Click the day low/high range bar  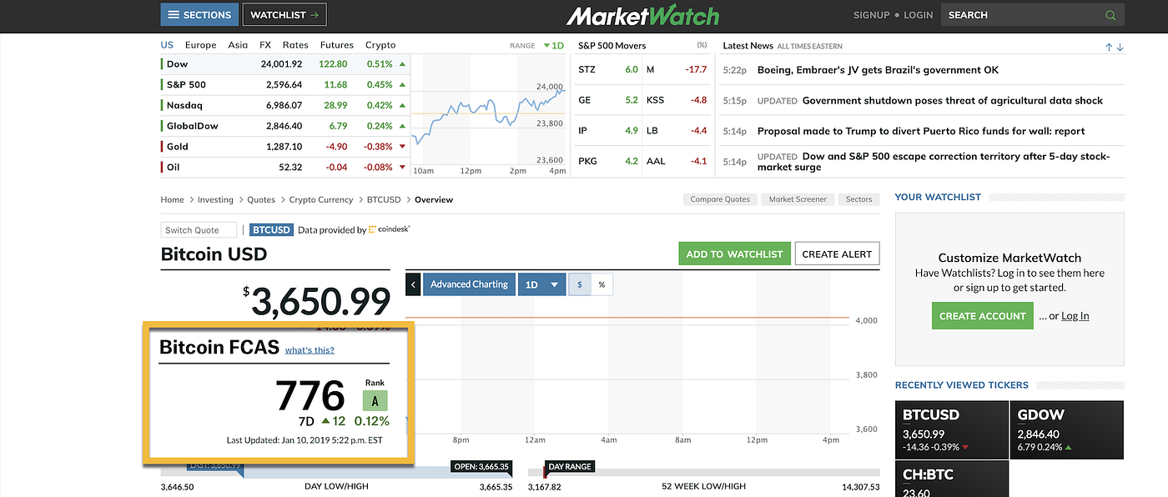click(x=336, y=472)
